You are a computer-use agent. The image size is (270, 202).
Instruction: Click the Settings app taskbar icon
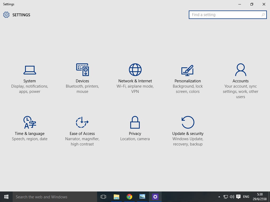(155, 197)
